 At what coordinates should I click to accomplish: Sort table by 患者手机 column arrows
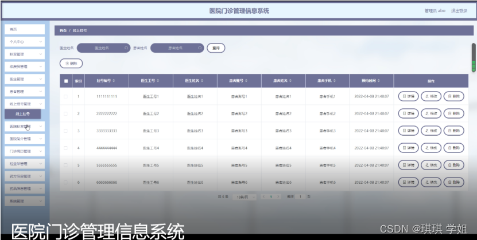point(335,81)
